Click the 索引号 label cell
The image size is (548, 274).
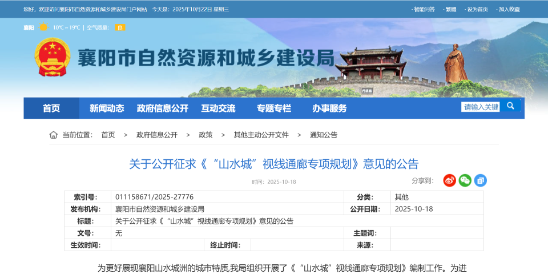pyautogui.click(x=87, y=197)
